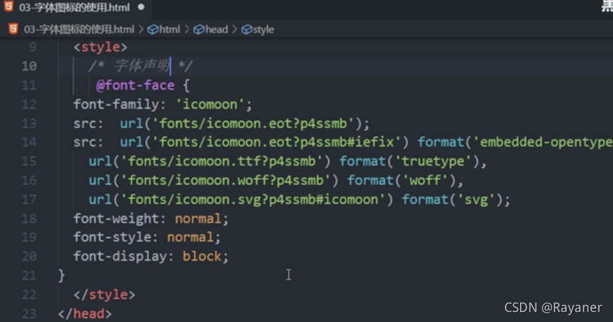Click the HTML5 file icon in tab
The height and width of the screenshot is (322, 613).
coord(9,7)
